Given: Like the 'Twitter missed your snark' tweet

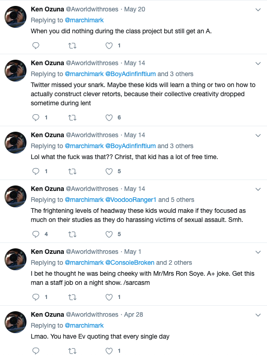Looking at the screenshot, I should coord(109,118).
